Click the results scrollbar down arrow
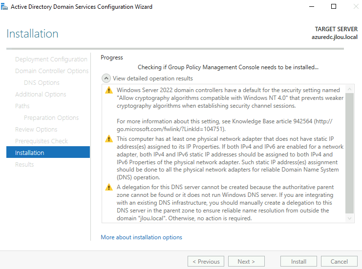This screenshot has width=362, height=269. click(349, 218)
